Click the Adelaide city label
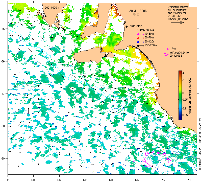202x182 pixels. coord(136,26)
